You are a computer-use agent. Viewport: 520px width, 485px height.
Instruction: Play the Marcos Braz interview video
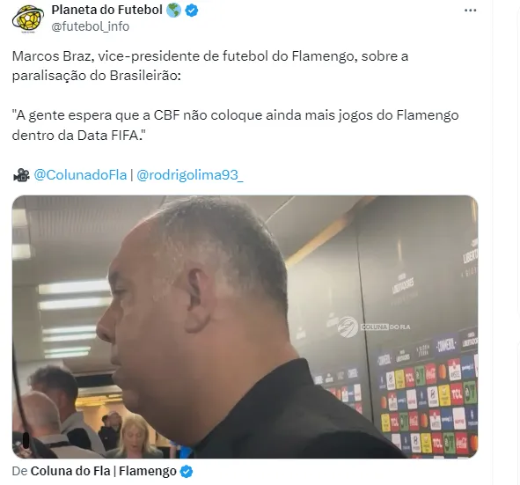tap(245, 327)
